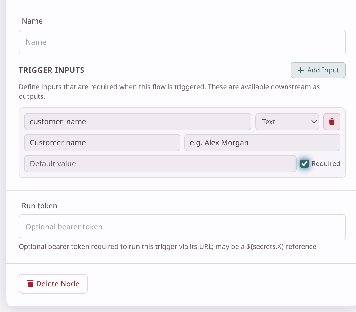Screen dimensions: 356x312
Task: Open the Text type dropdown
Action: (x=287, y=122)
